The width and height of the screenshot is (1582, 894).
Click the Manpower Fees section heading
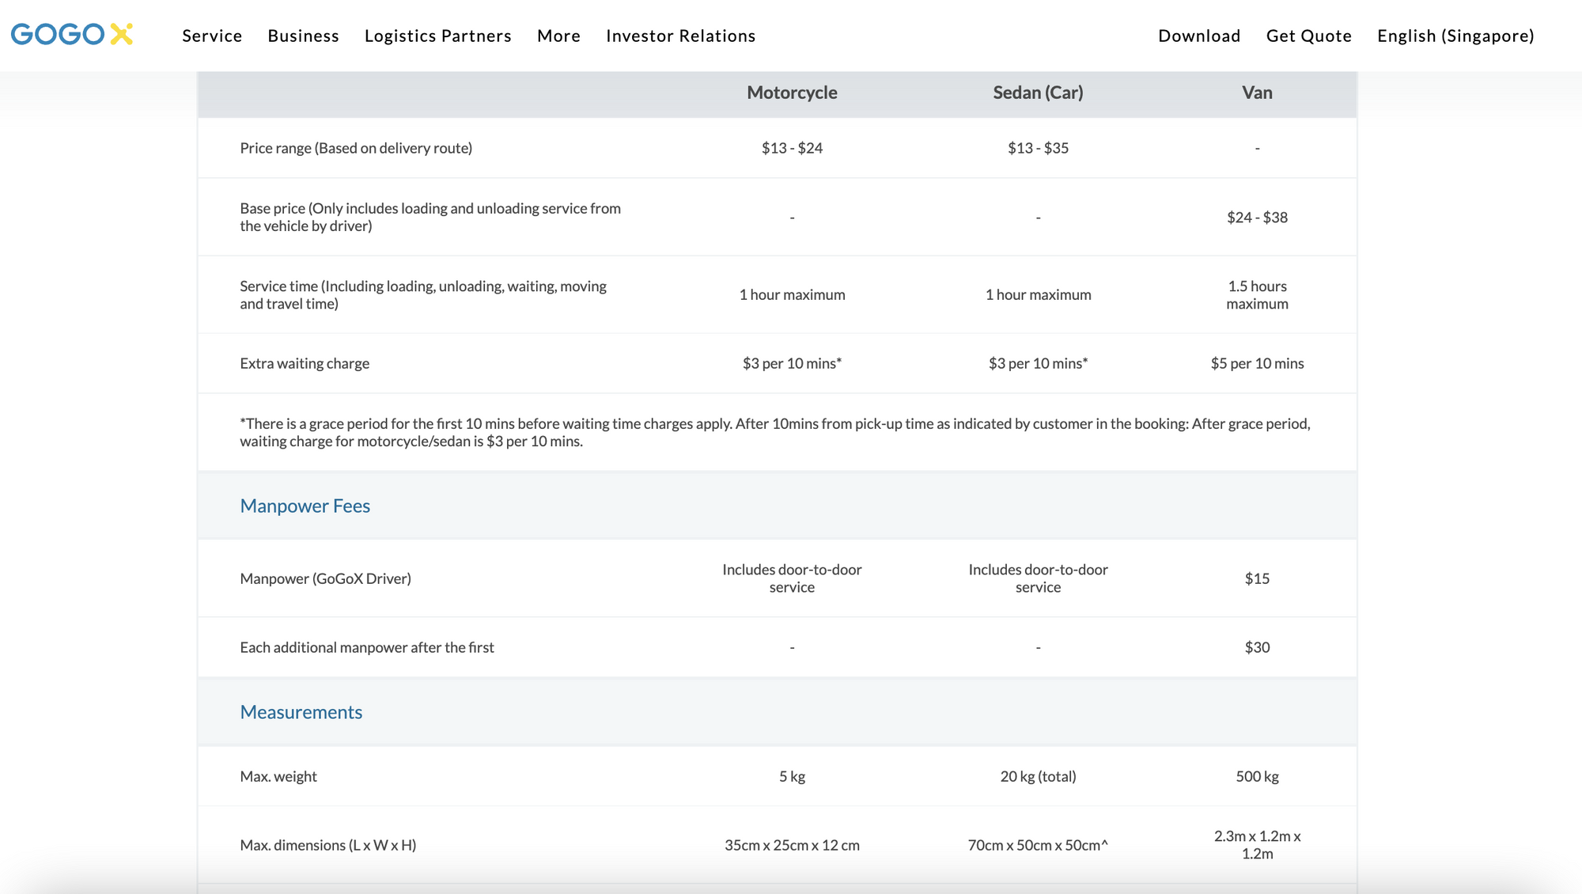click(x=305, y=506)
